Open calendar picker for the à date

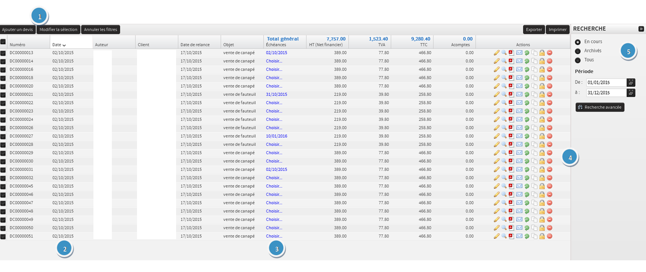click(631, 93)
